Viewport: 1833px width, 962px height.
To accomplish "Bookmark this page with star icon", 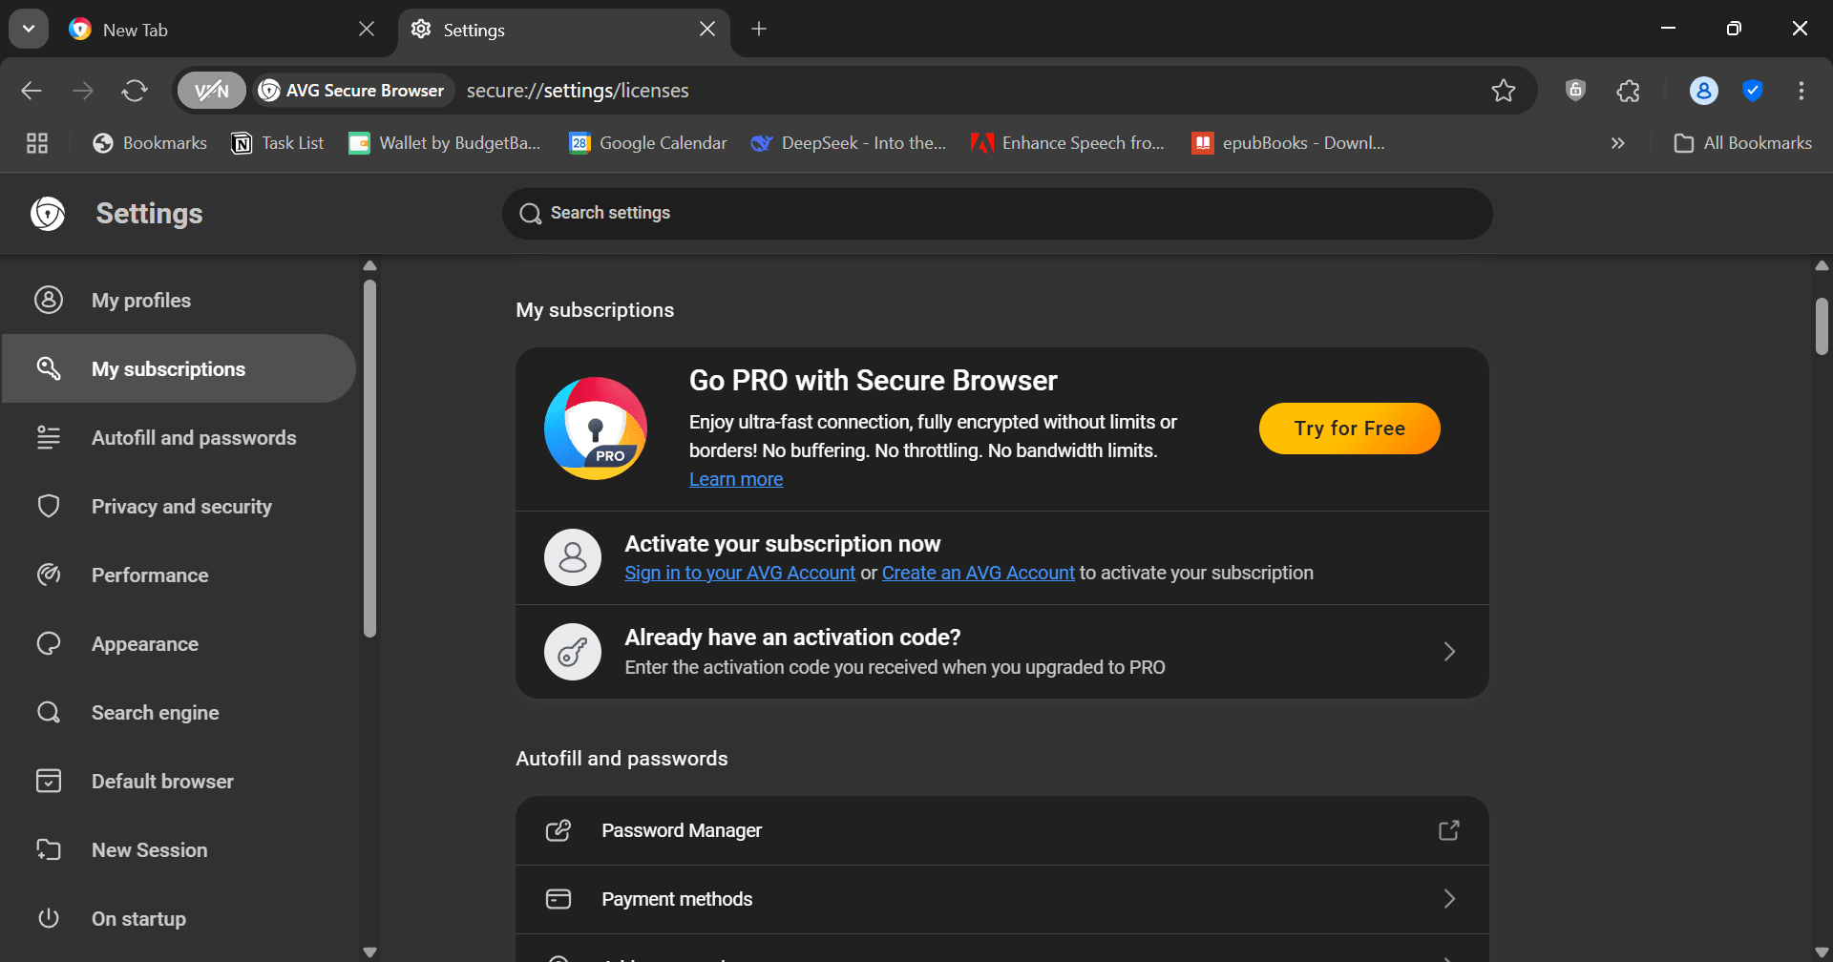I will click(x=1504, y=91).
